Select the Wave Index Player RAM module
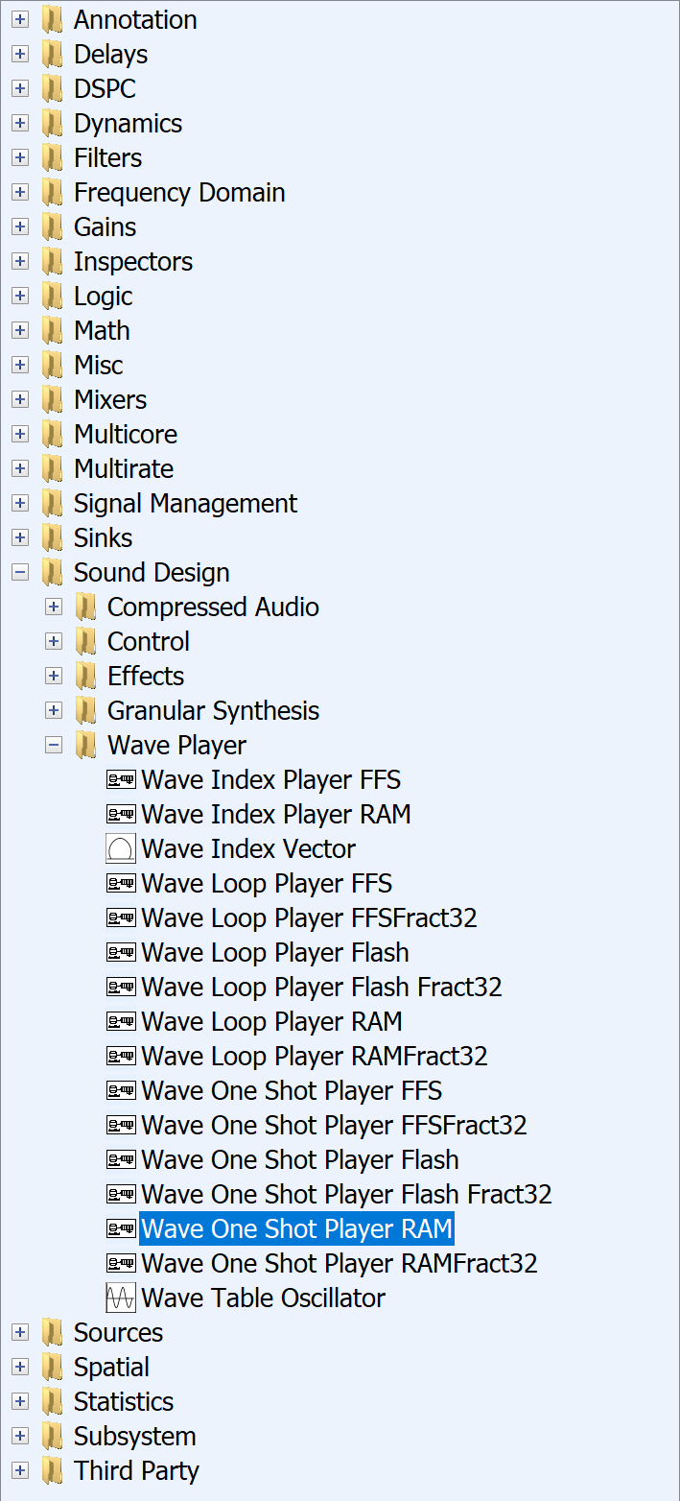The height and width of the screenshot is (1501, 680). click(x=275, y=815)
